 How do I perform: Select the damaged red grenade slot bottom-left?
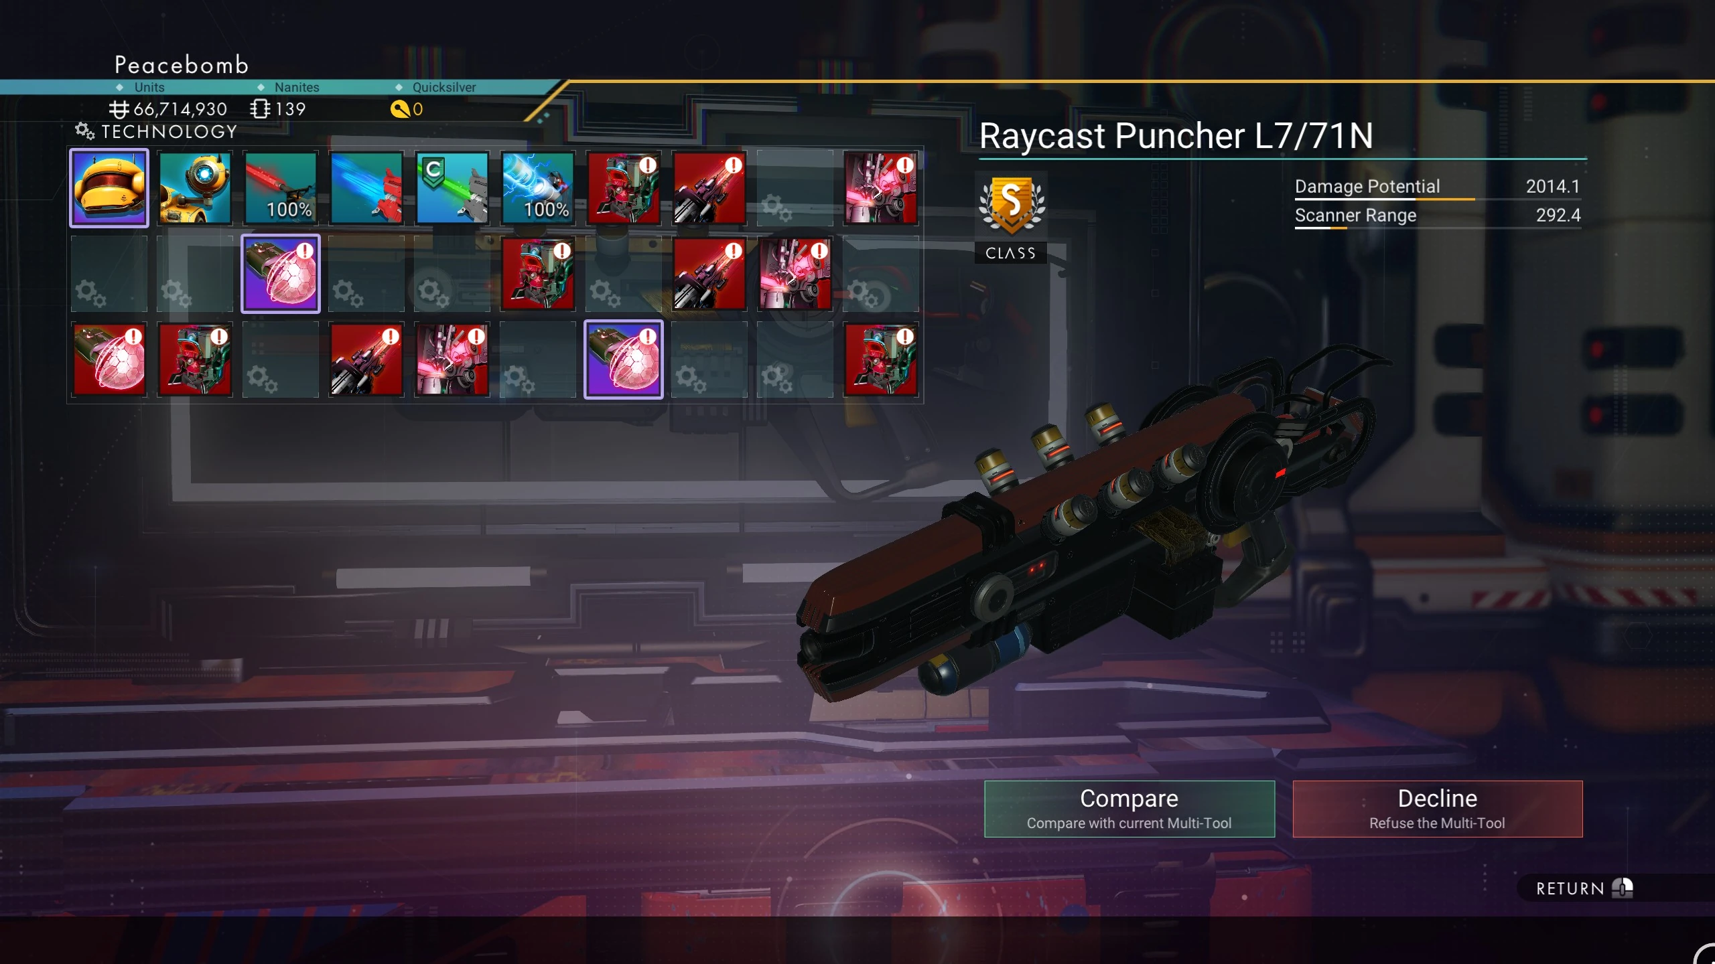tap(109, 359)
